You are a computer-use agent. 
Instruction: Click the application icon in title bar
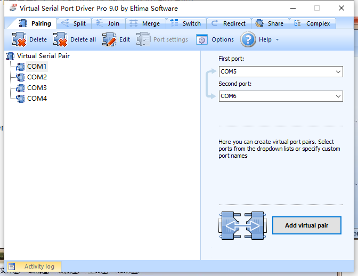click(x=13, y=7)
